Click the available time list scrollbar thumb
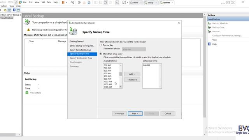 point(121,74)
